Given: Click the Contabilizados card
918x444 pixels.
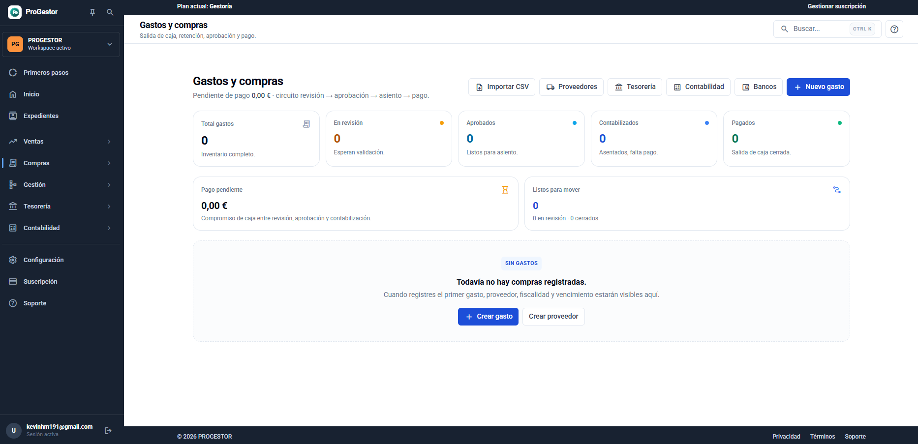Looking at the screenshot, I should coord(654,139).
